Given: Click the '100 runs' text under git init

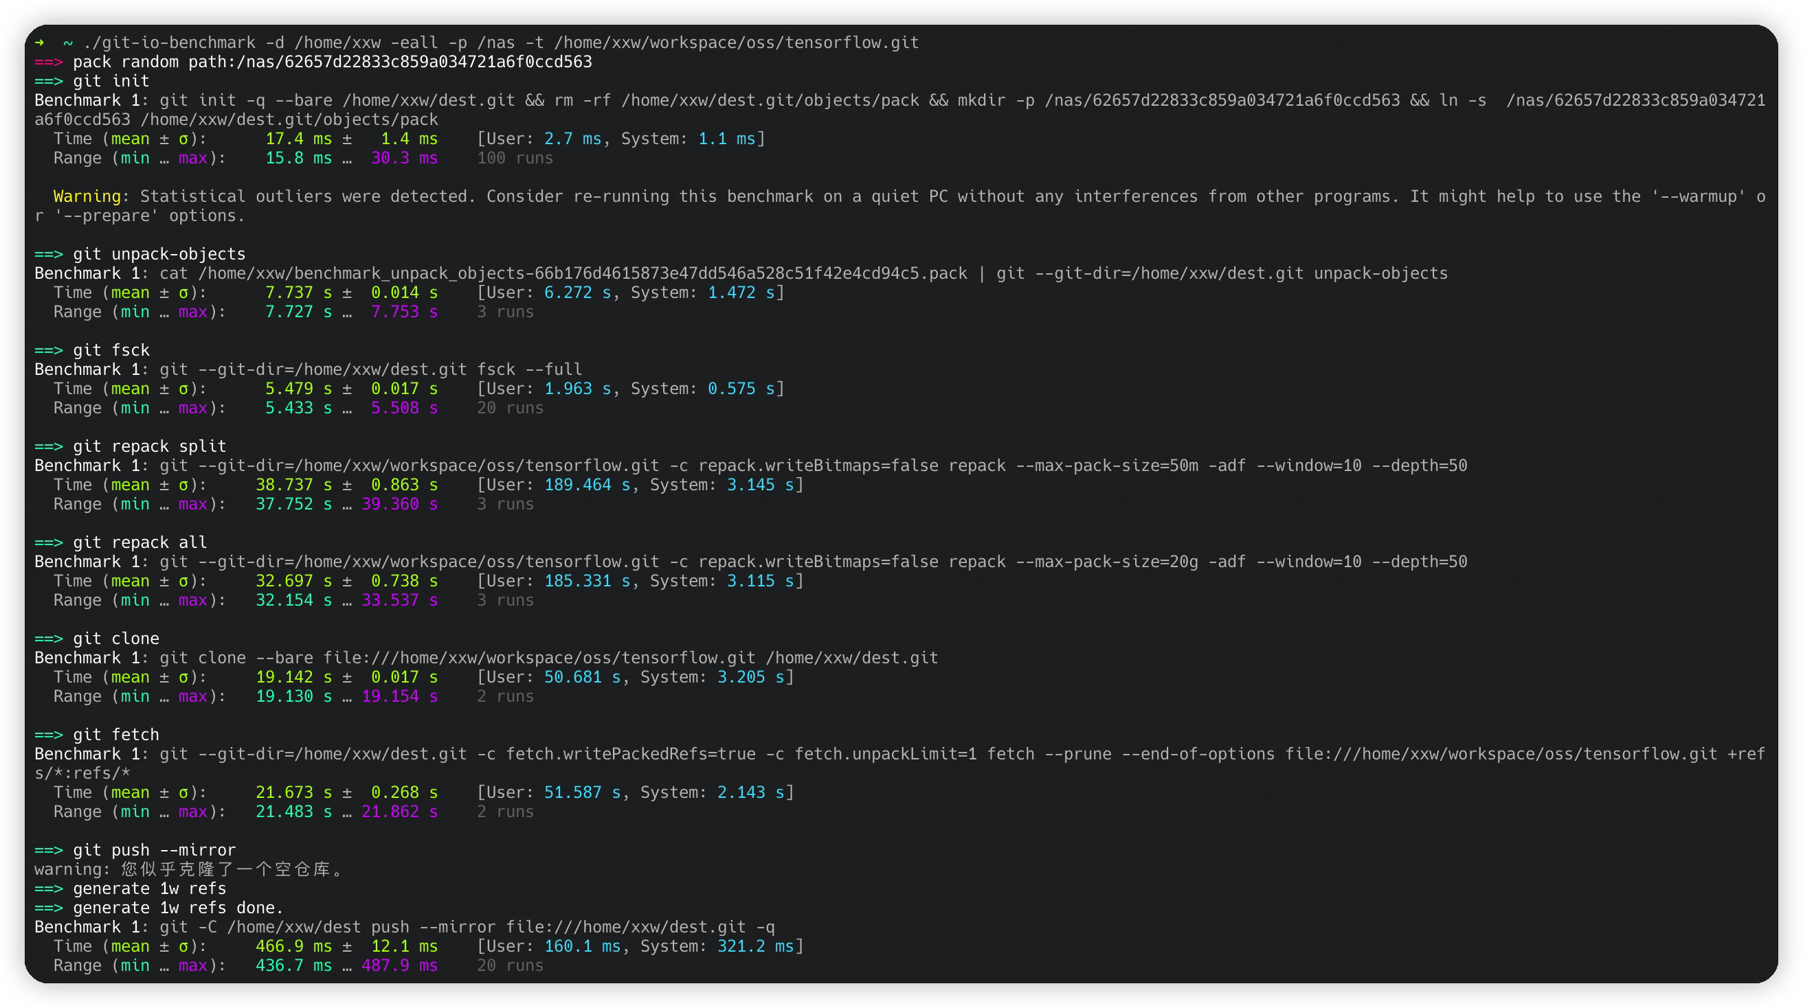Looking at the screenshot, I should (x=515, y=158).
